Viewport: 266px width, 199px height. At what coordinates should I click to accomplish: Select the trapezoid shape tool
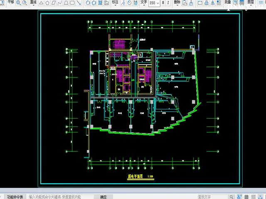pyautogui.click(x=66, y=2)
